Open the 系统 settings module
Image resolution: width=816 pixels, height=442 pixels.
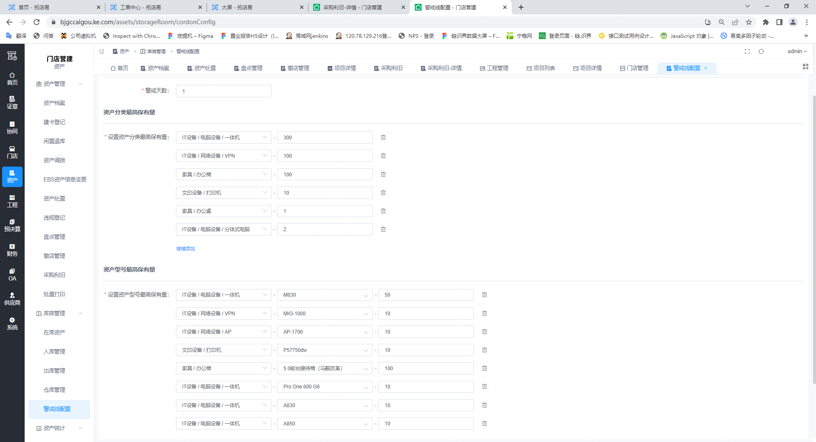(12, 323)
